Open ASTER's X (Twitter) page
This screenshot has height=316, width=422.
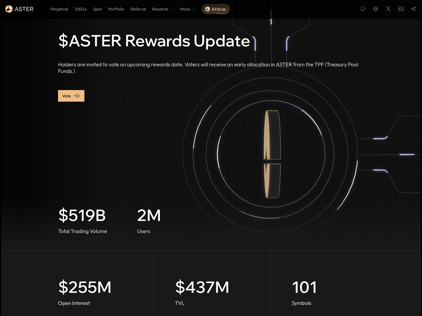click(388, 9)
